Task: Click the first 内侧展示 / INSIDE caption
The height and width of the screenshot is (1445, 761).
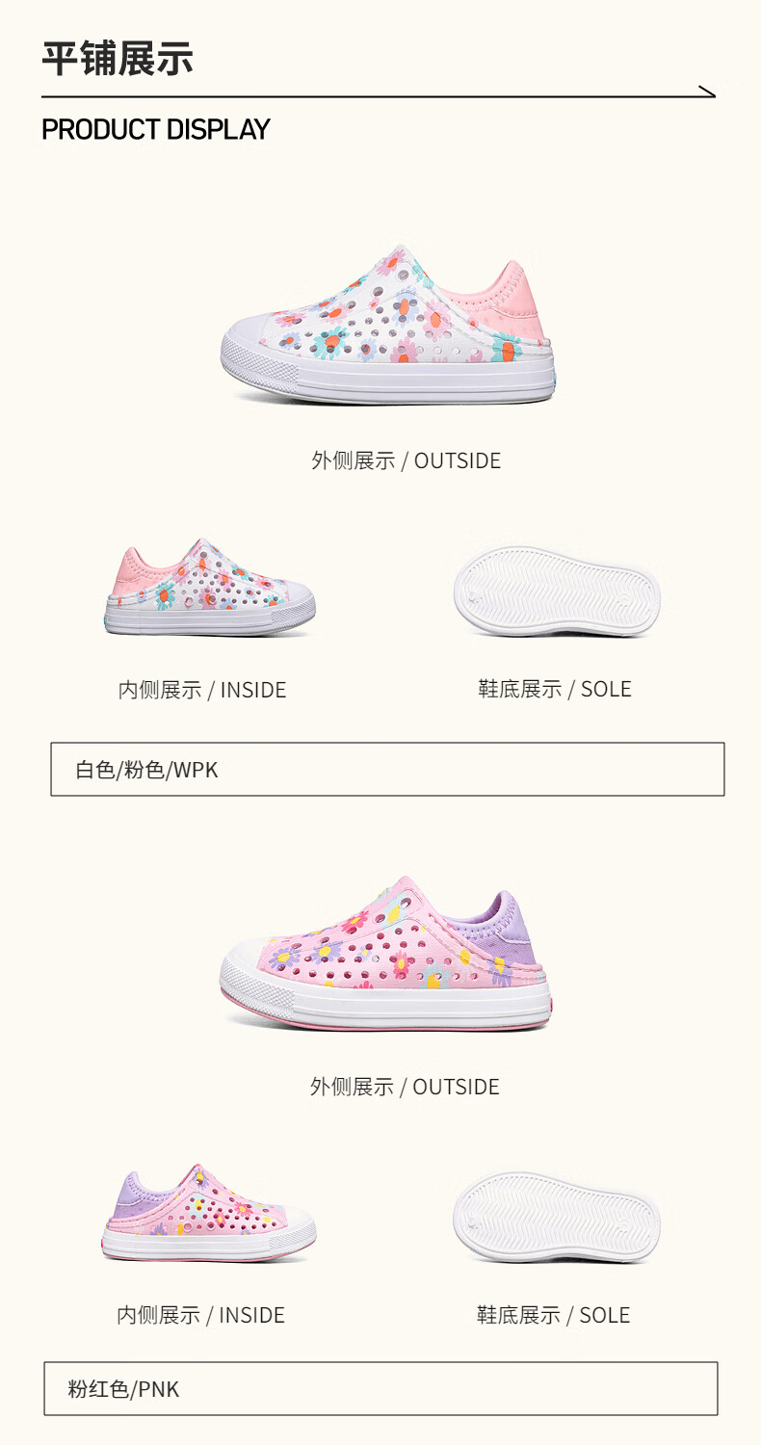Action: tap(202, 690)
